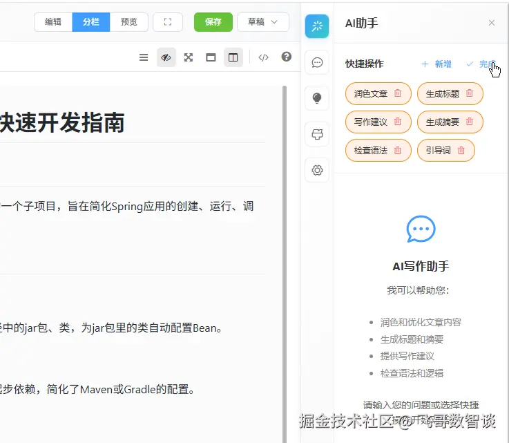Switch to the 预览 tab

(129, 21)
